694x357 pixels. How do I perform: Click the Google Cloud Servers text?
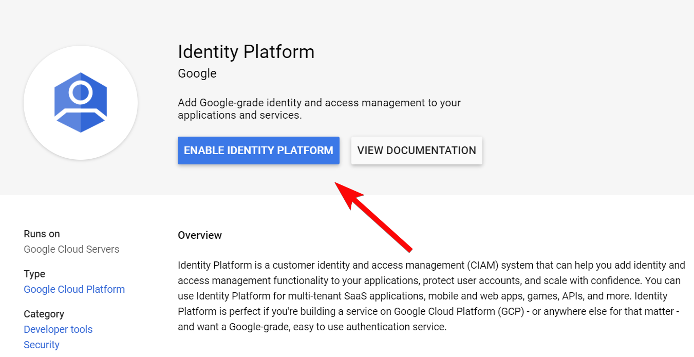pos(71,249)
